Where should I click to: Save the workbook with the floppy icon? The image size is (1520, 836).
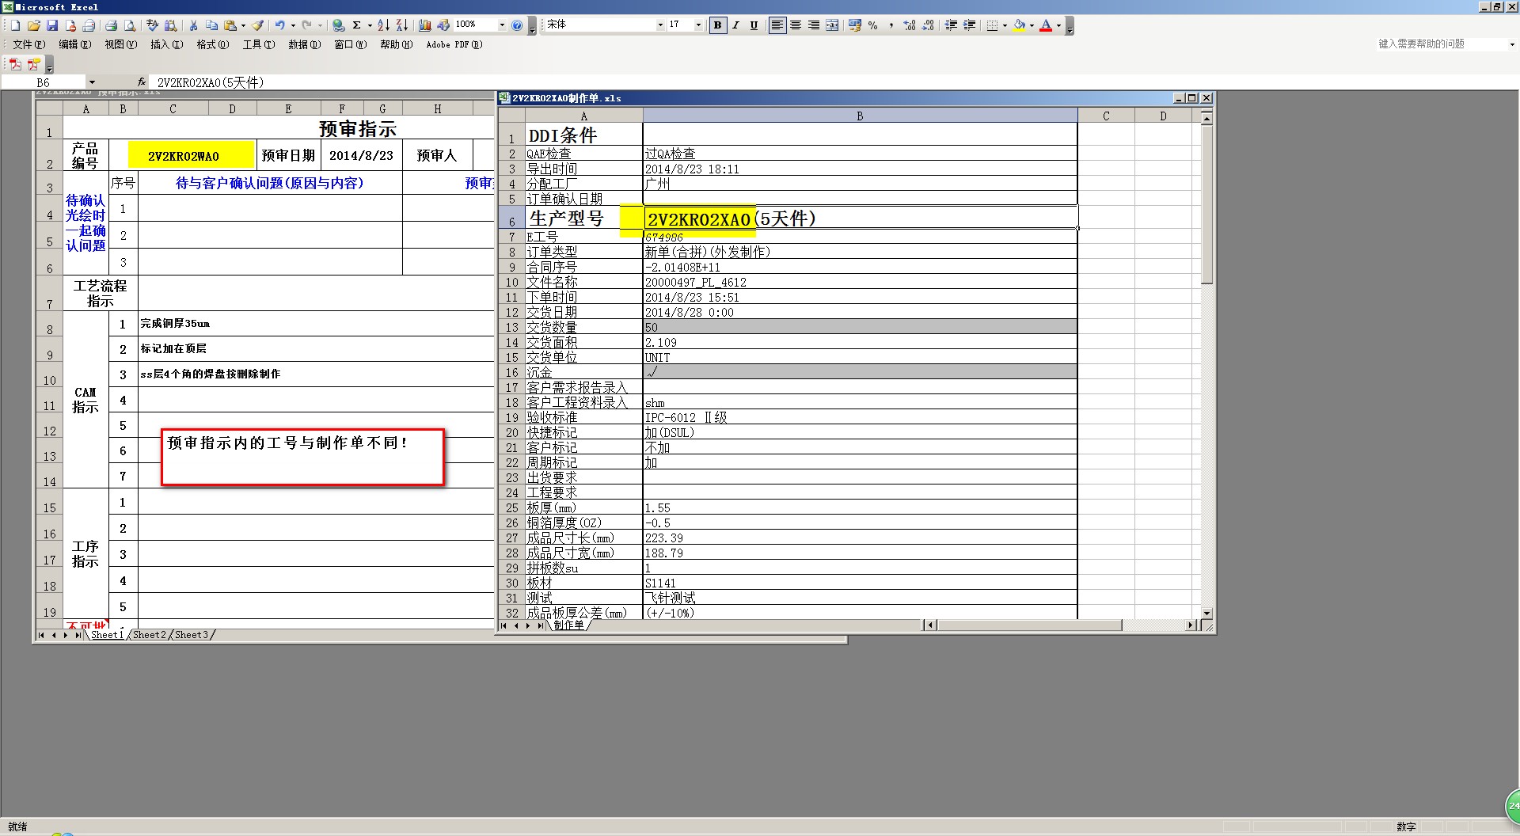coord(52,25)
